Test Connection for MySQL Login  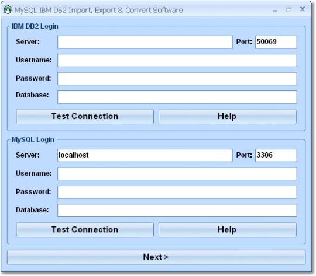85,230
